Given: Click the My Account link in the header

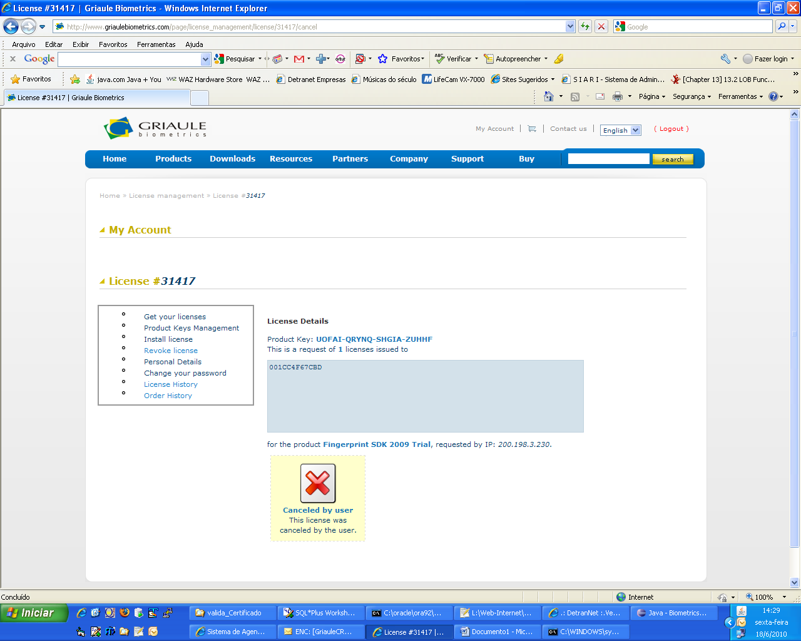Looking at the screenshot, I should click(x=494, y=129).
